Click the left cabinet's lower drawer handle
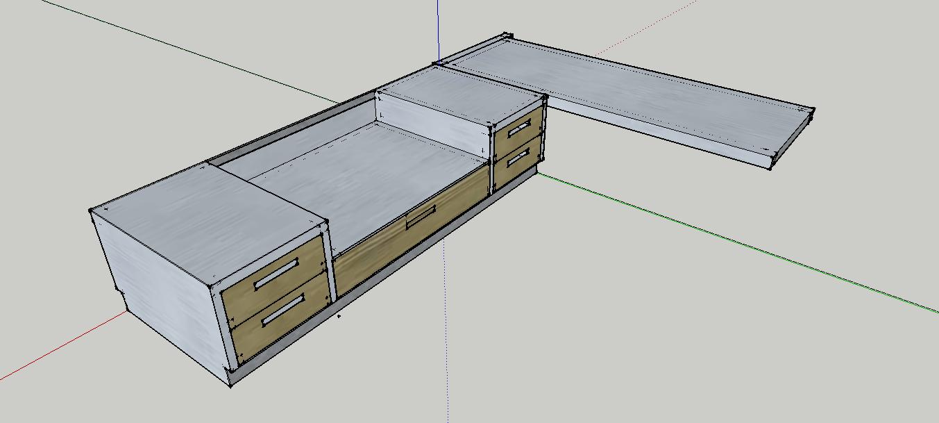Screen dimensions: 939x423 pyautogui.click(x=285, y=308)
